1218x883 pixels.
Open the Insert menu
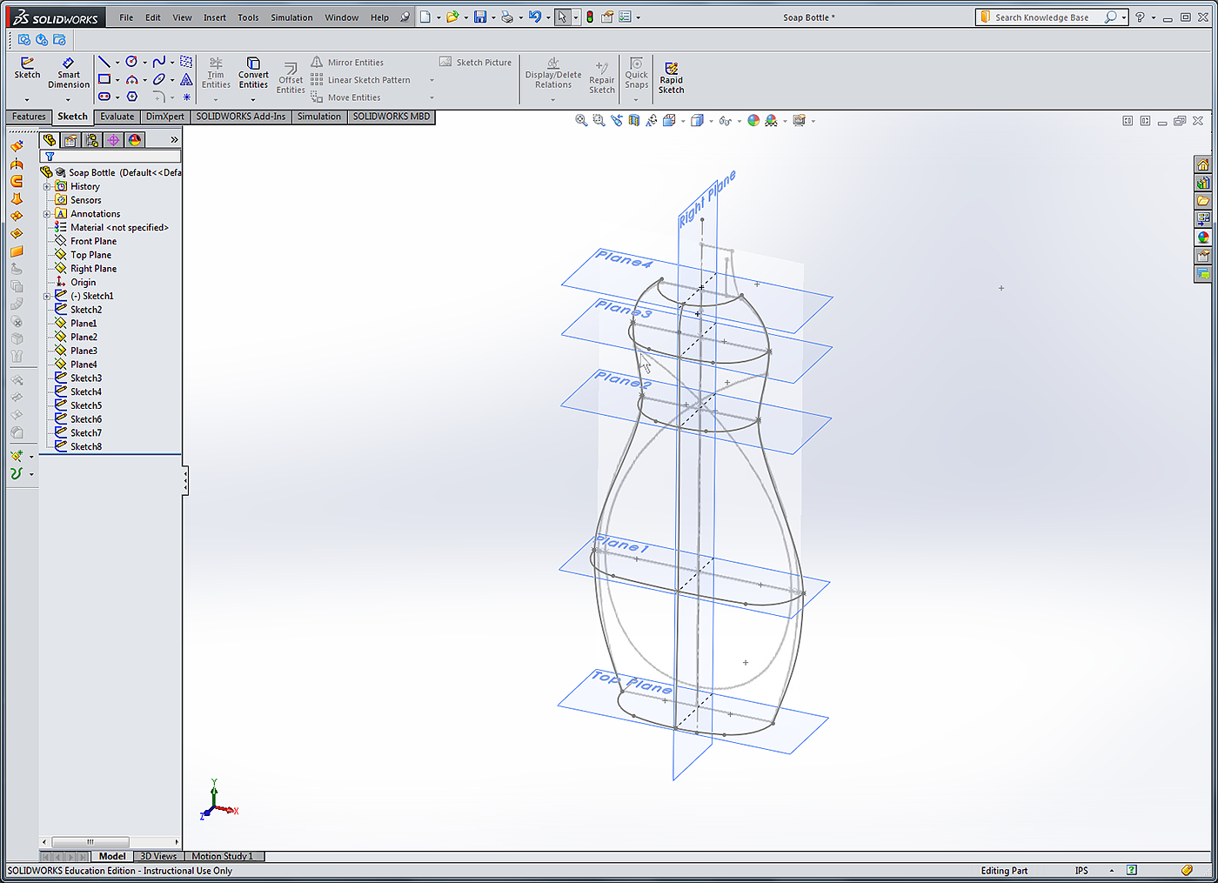coord(214,17)
